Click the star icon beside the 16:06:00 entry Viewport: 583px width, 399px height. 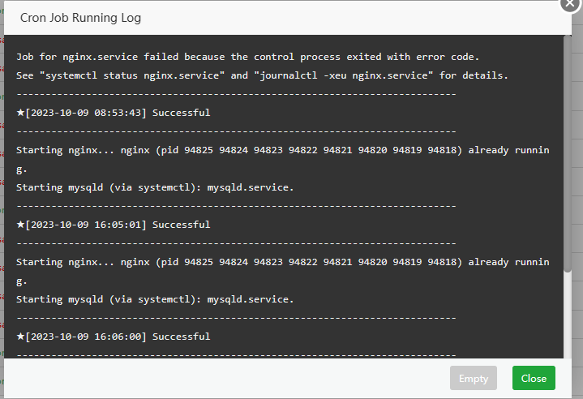coord(21,337)
